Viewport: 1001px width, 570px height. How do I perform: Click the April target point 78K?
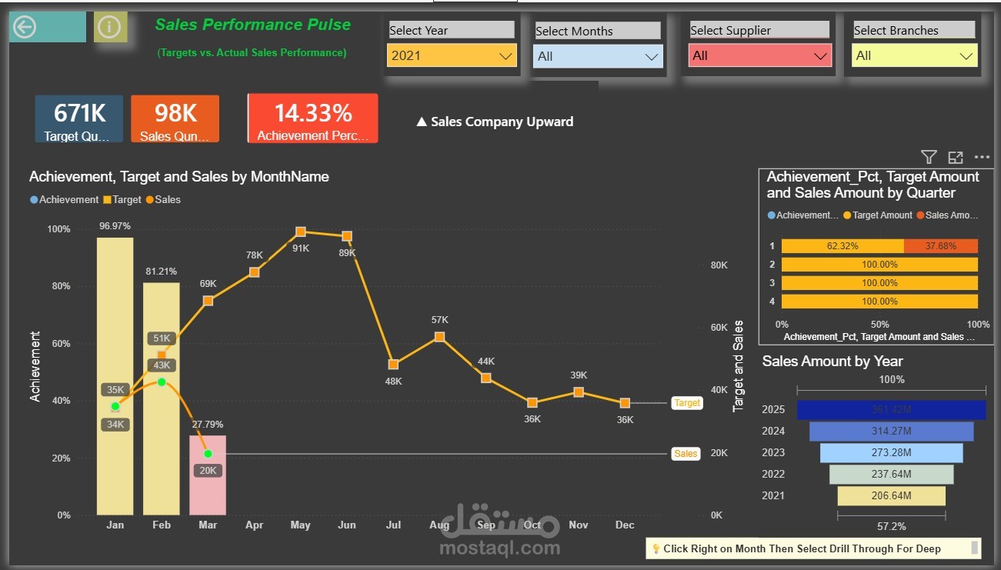pos(255,272)
